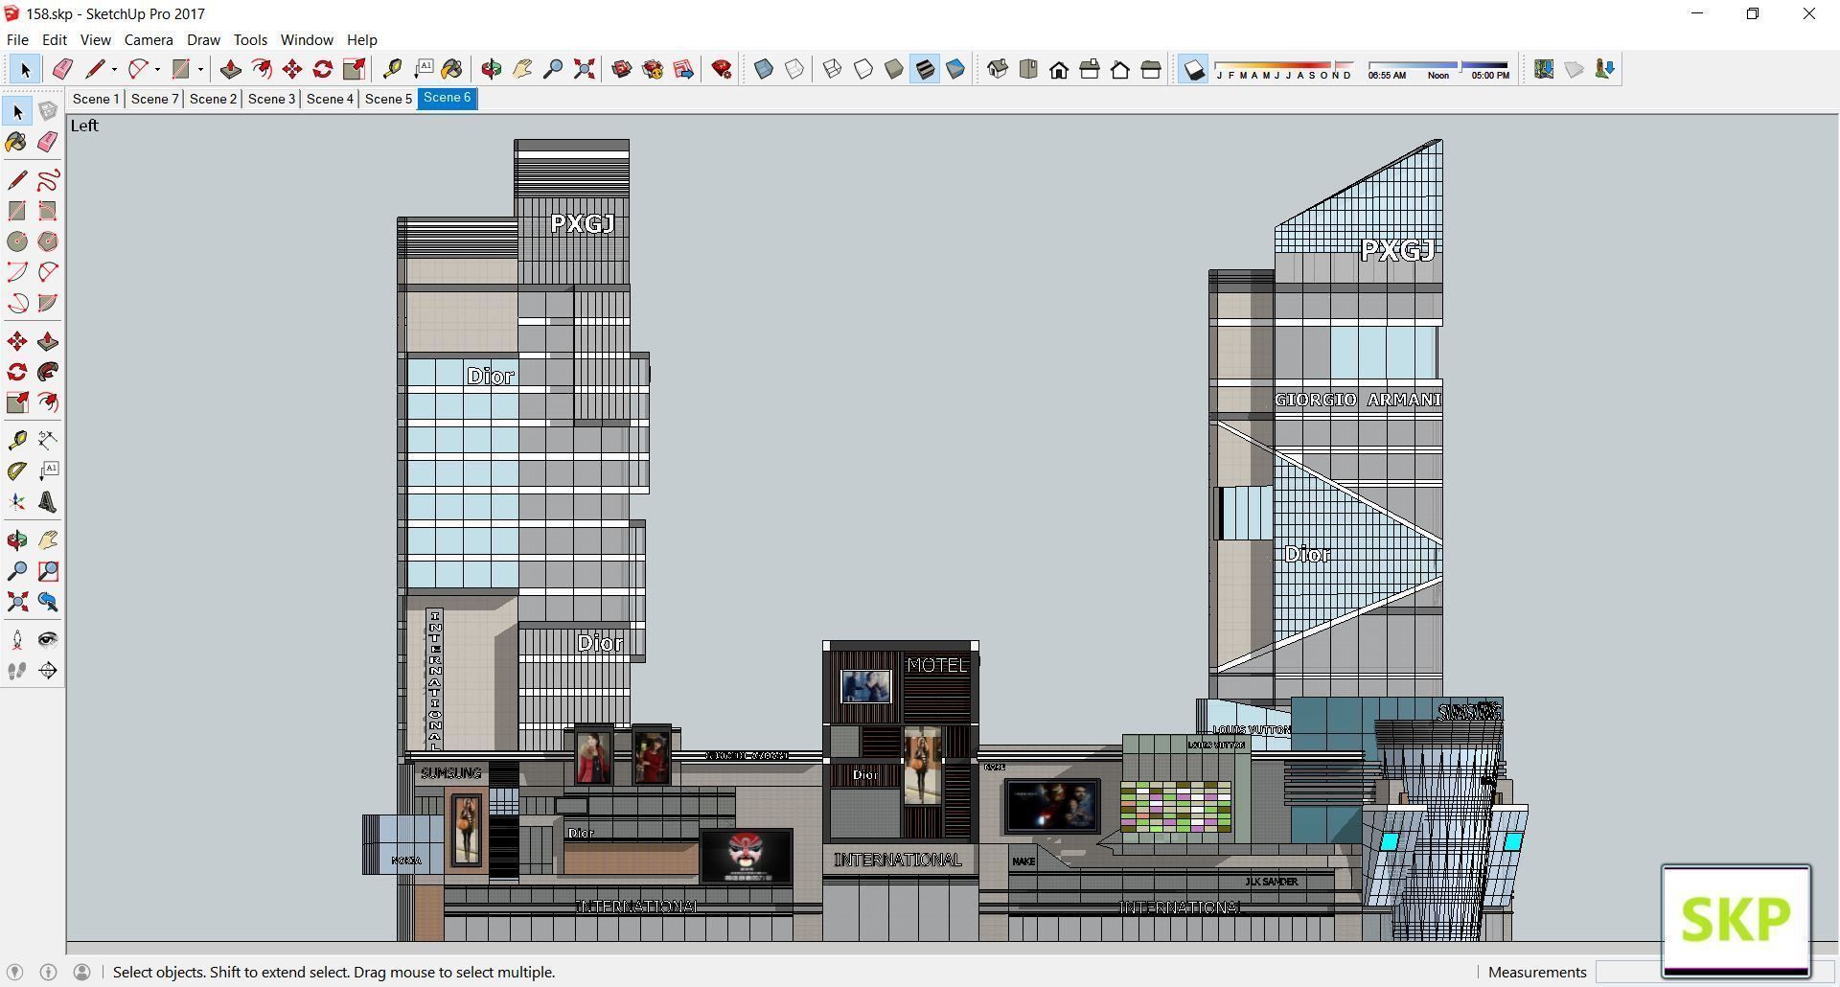Select the Freehand tool in left toolbar

tap(48, 180)
